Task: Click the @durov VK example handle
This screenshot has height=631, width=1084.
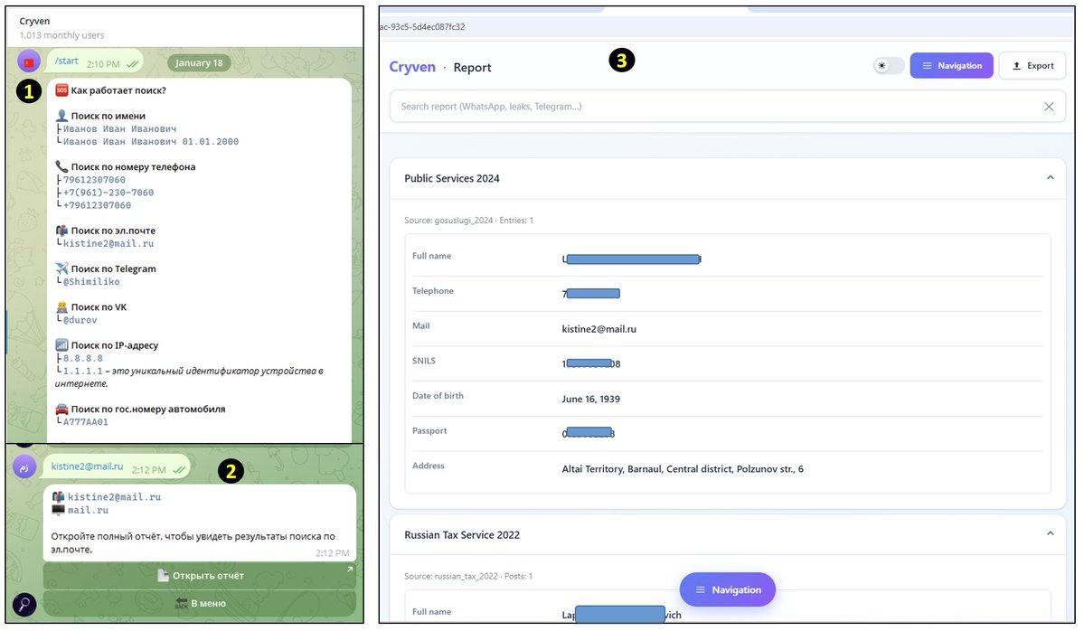Action: click(x=80, y=320)
